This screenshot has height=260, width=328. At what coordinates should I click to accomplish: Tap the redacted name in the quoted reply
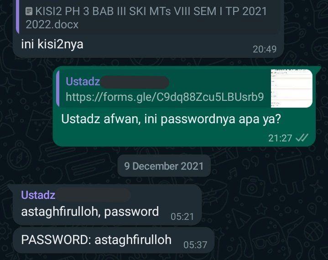pos(135,82)
